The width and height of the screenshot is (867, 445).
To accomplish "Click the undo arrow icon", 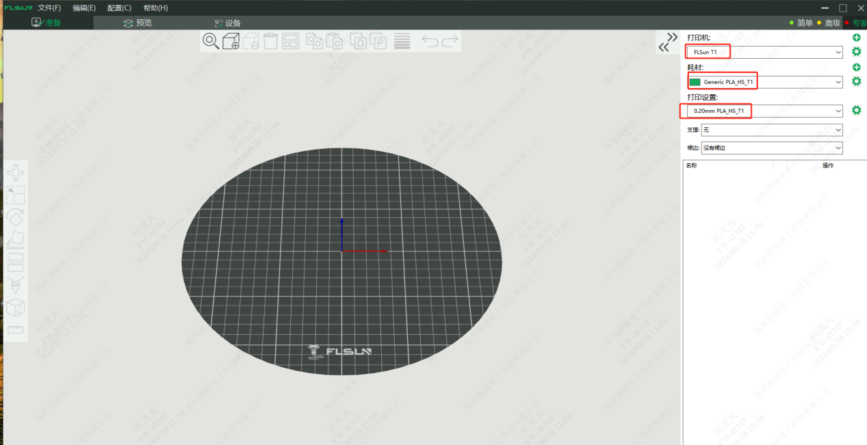I will [x=430, y=42].
